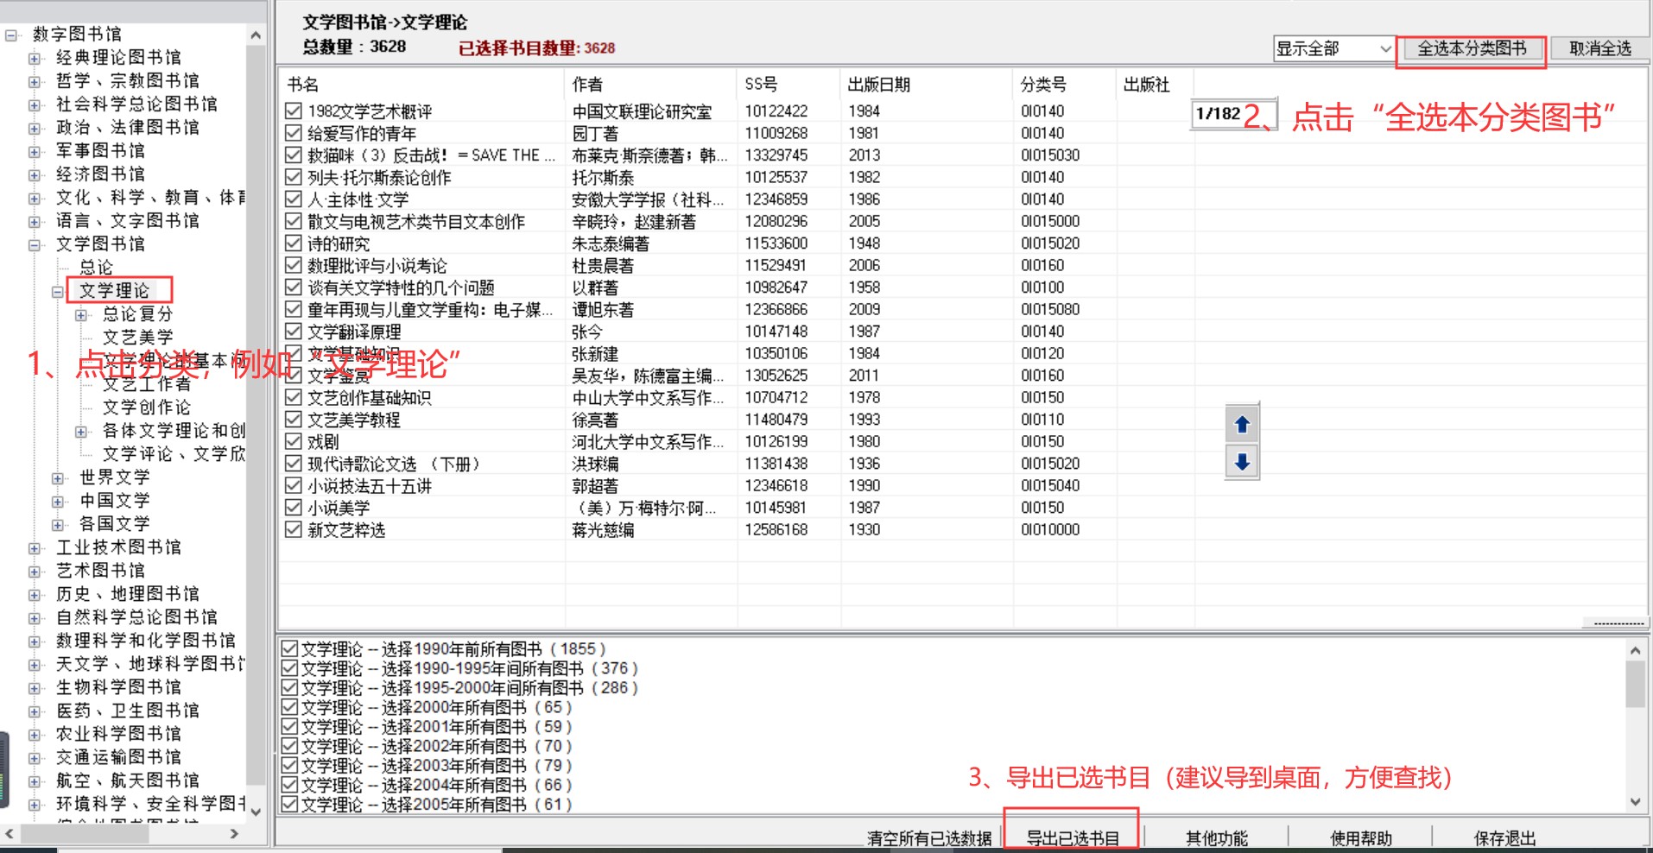The image size is (1653, 853).
Task: Uncheck 选择1990年前所有图书 filter checkbox
Action: (290, 649)
